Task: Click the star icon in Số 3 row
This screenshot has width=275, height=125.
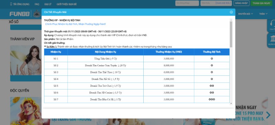Action: coord(212,72)
